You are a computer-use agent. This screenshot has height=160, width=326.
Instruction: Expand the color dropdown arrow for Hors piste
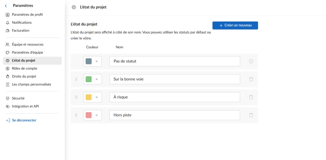[96, 115]
